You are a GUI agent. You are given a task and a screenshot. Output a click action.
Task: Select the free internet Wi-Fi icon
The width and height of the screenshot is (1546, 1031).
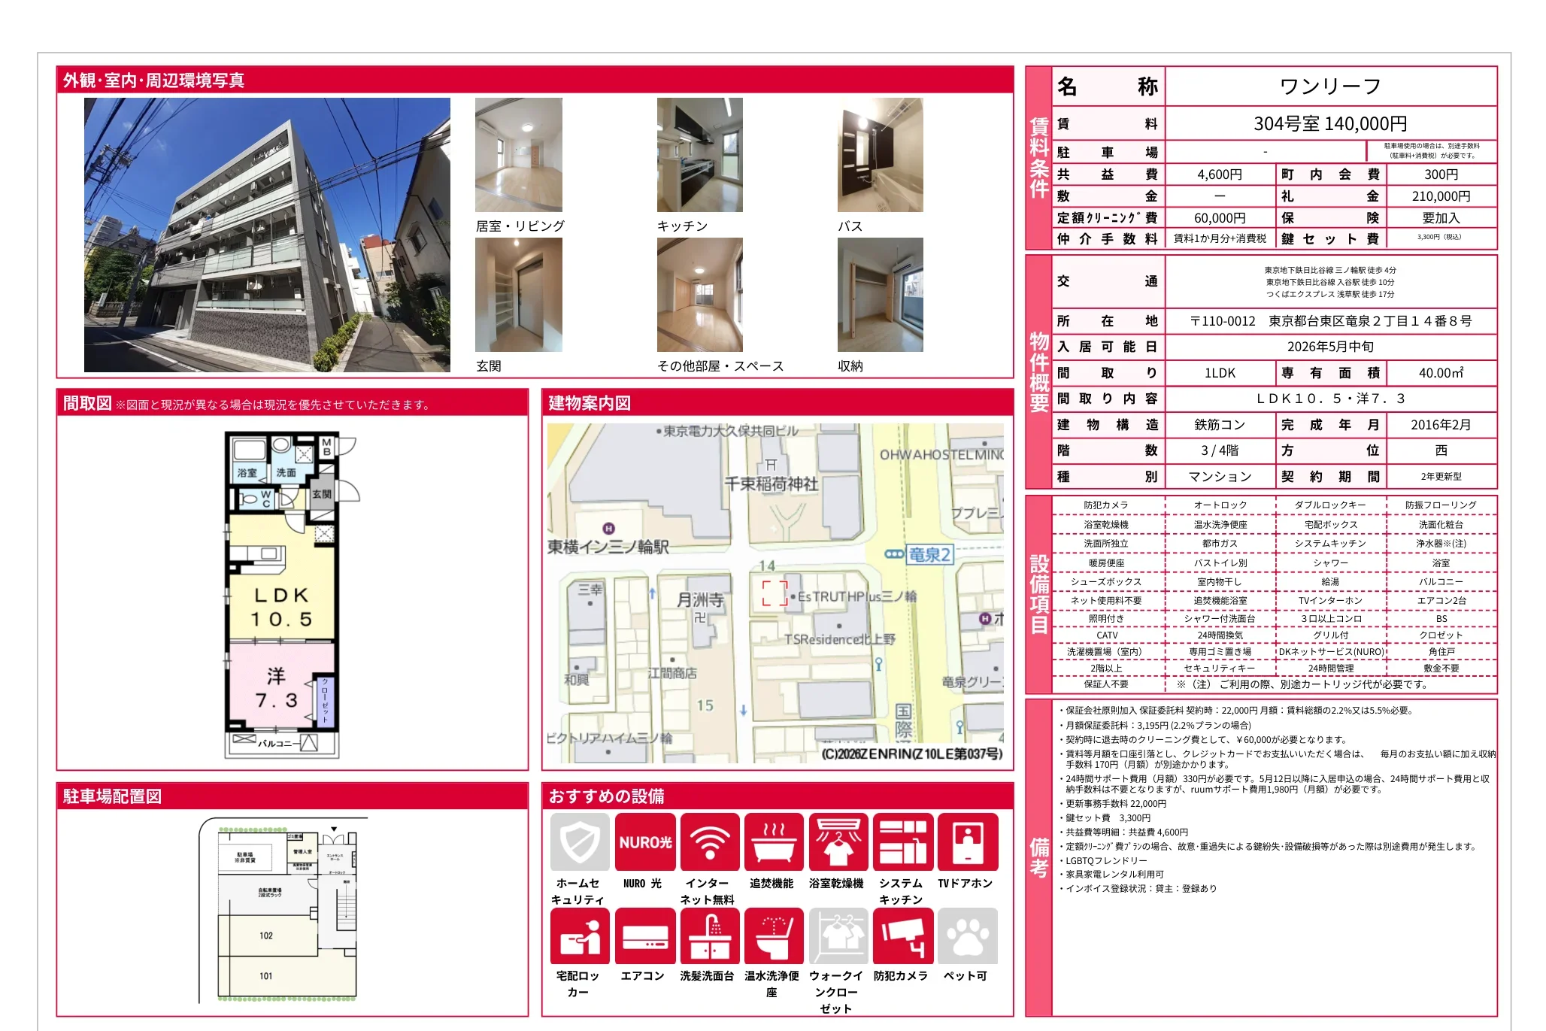click(x=709, y=841)
